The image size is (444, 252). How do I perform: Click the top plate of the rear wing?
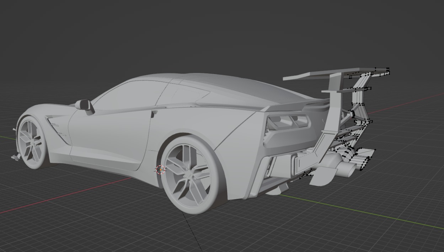[336, 73]
